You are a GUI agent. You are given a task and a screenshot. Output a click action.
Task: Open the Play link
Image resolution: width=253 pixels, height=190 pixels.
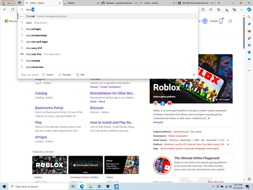(38, 123)
